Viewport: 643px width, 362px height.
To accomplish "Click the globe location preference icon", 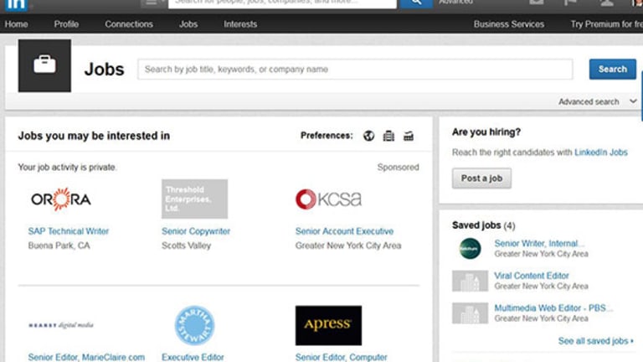I will tap(368, 136).
